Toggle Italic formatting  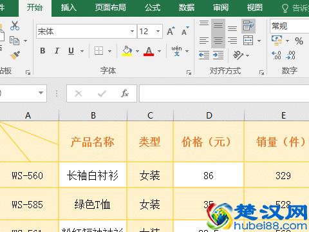(57, 51)
